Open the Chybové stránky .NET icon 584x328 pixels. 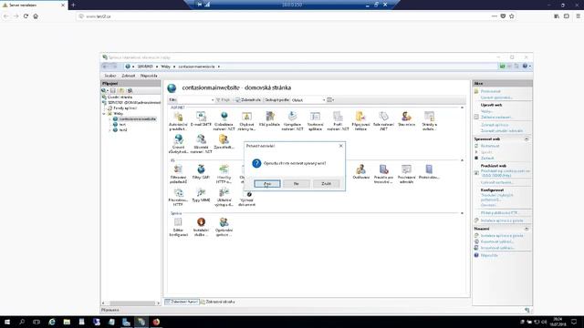click(x=246, y=120)
